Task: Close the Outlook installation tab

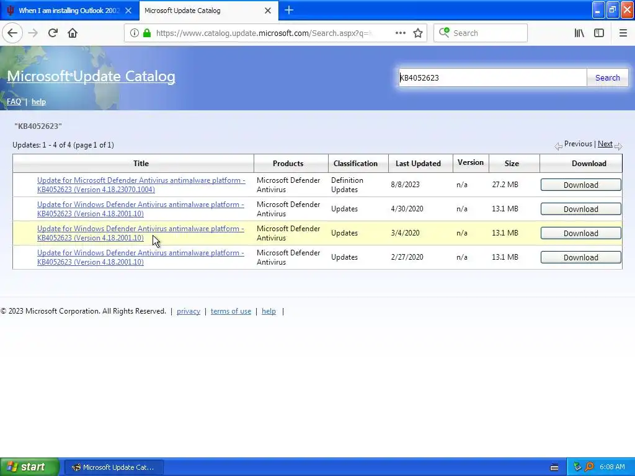Action: pos(128,11)
